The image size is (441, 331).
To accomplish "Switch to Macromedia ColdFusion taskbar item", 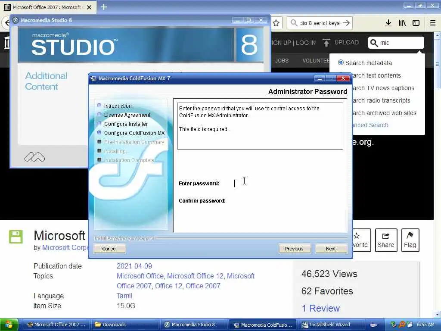I will [x=262, y=325].
